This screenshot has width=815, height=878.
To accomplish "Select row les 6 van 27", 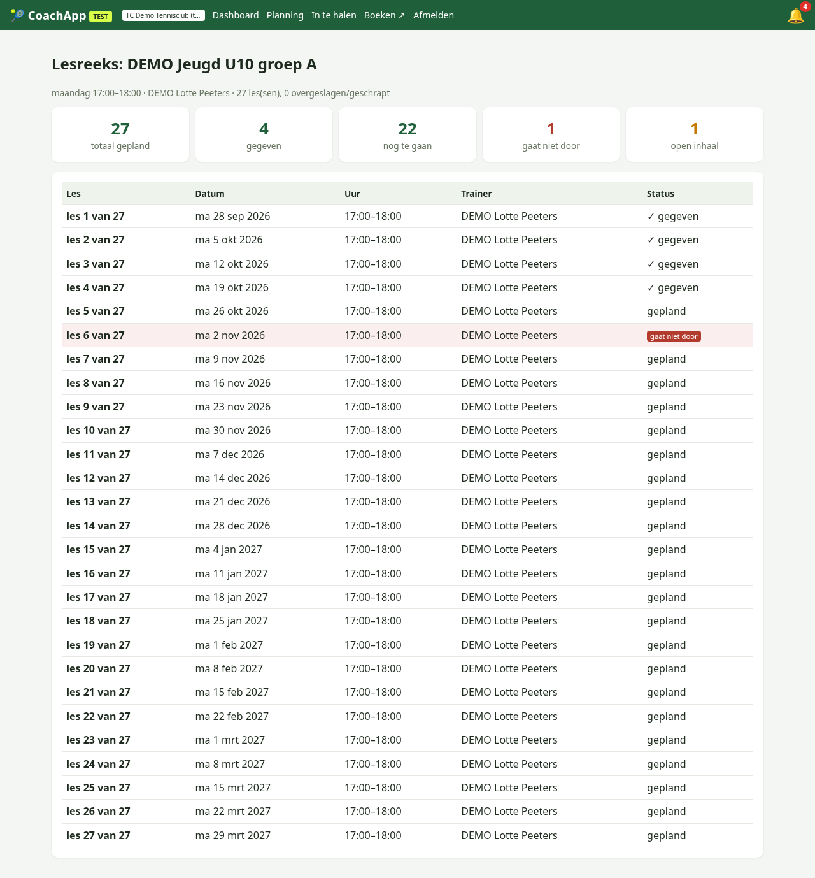I will pos(407,335).
